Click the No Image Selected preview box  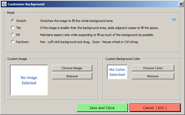(x=29, y=80)
